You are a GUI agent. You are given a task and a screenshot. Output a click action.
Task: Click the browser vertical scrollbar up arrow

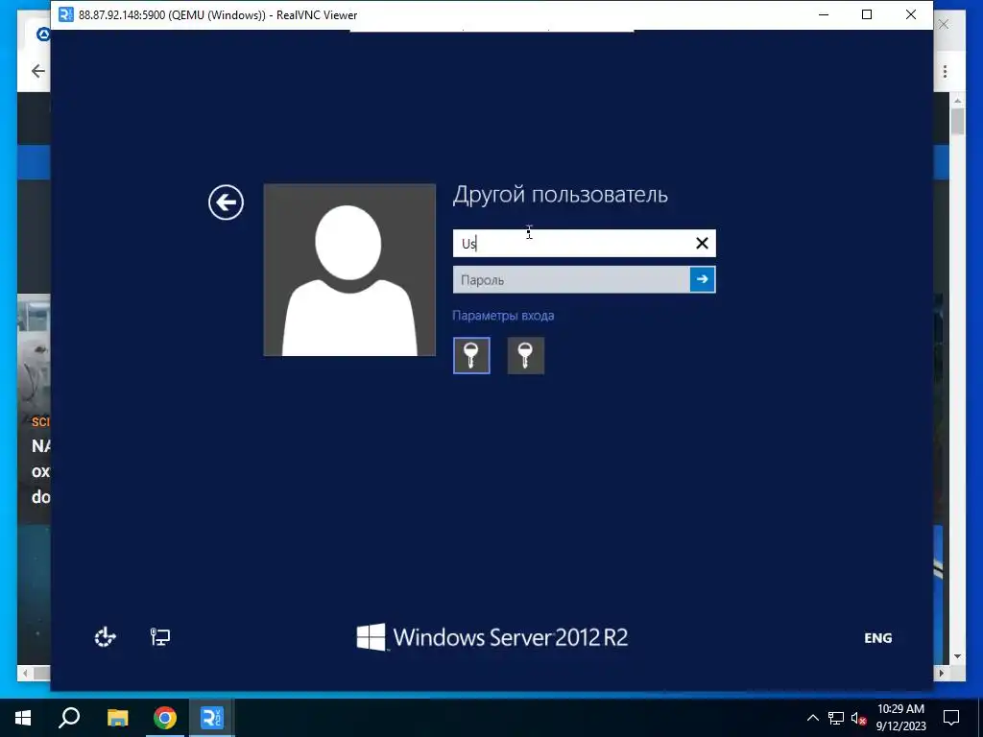click(x=957, y=100)
